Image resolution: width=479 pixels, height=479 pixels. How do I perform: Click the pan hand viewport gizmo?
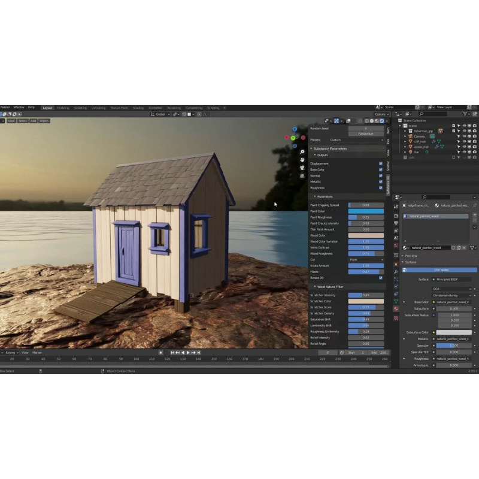click(302, 160)
